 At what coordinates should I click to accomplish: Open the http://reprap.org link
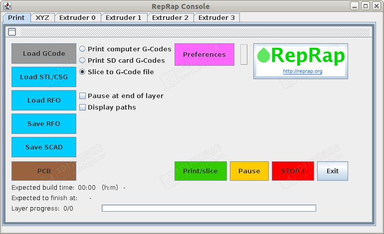(x=302, y=71)
